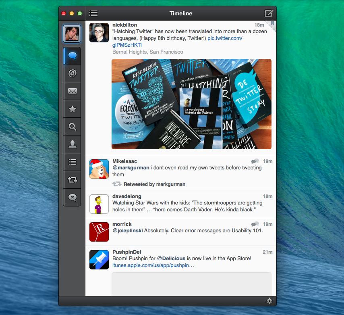Click your account avatar at top left
The height and width of the screenshot is (315, 344).
point(72,33)
